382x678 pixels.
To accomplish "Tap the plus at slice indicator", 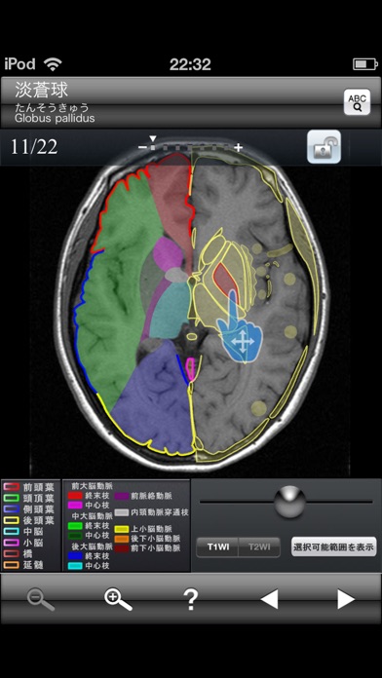I will point(238,148).
